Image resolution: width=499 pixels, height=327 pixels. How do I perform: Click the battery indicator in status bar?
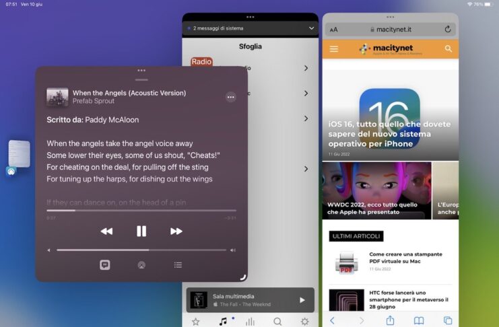488,4
